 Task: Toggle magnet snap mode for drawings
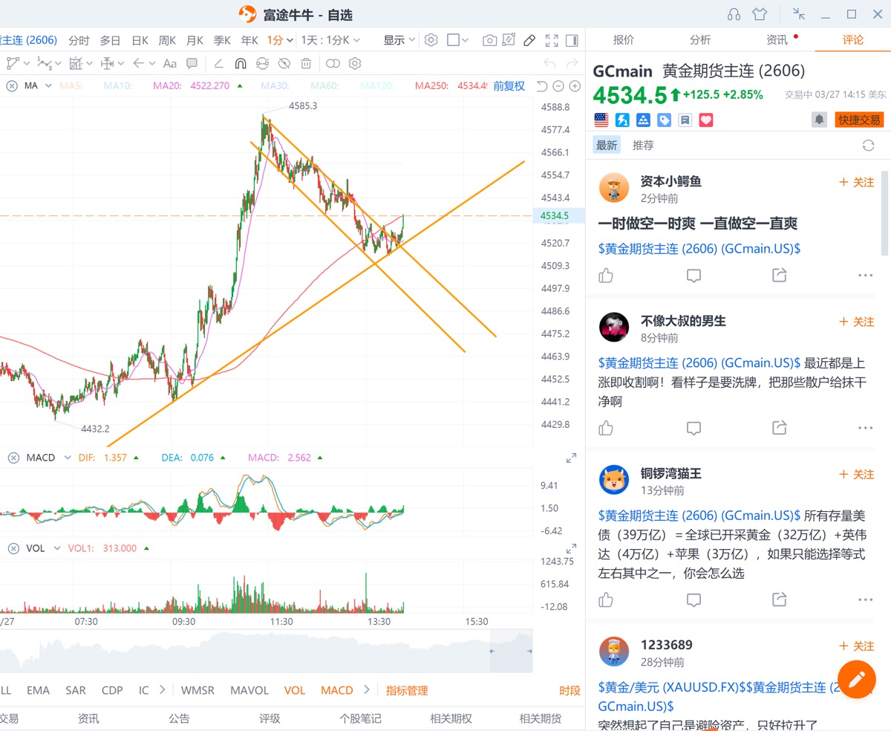[x=240, y=63]
